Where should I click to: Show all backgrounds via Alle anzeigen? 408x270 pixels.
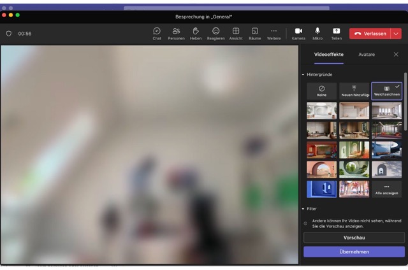(387, 189)
